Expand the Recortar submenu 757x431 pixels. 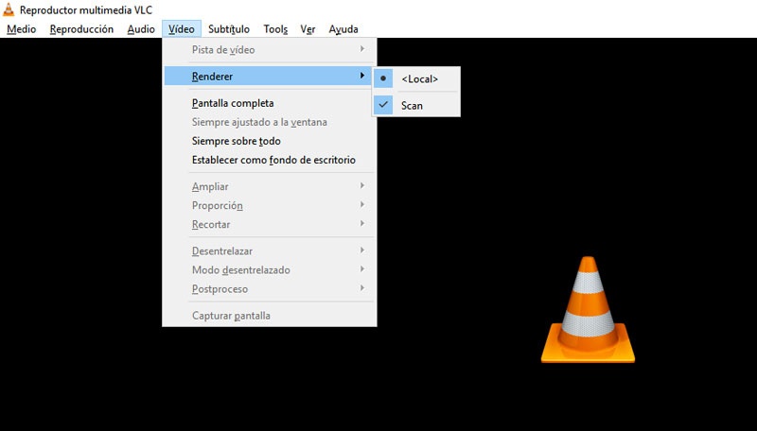tap(270, 225)
